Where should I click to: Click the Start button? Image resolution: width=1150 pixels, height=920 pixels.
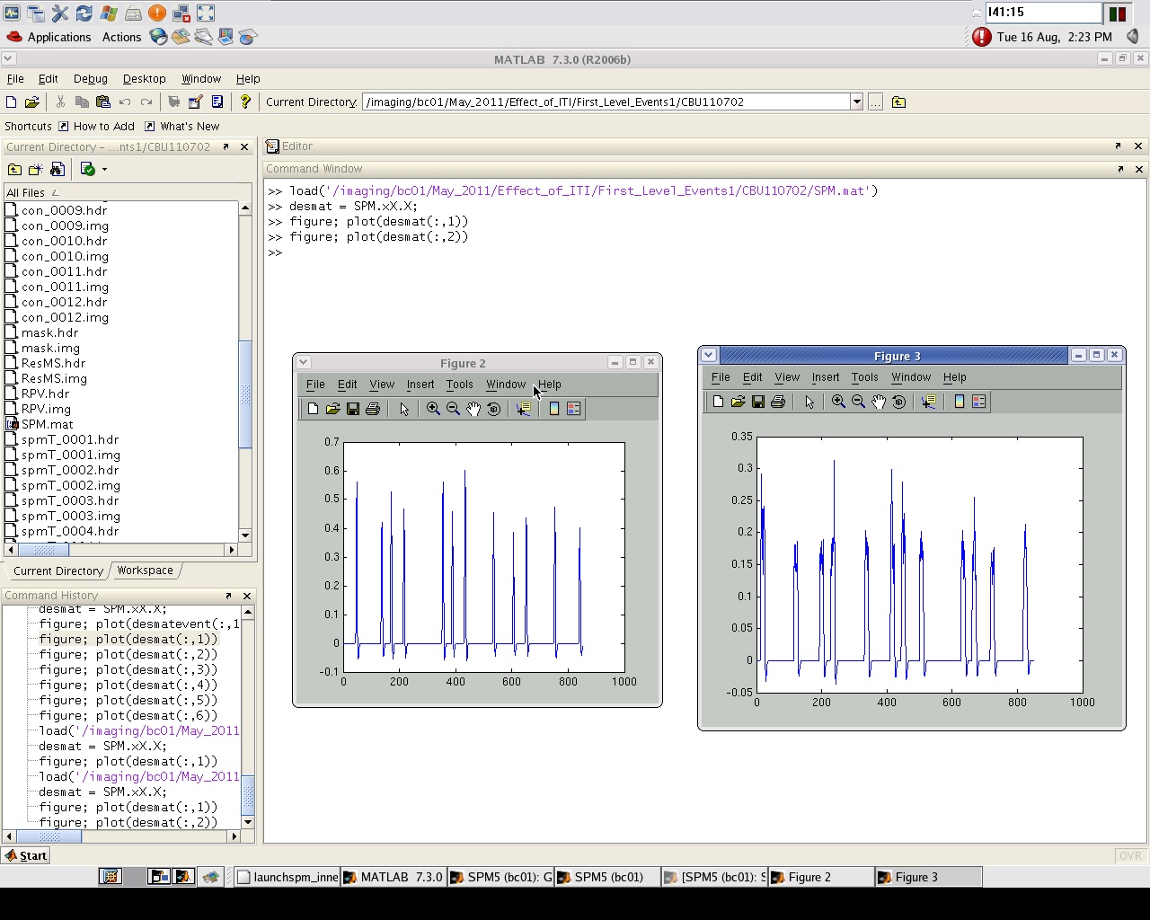[x=25, y=855]
